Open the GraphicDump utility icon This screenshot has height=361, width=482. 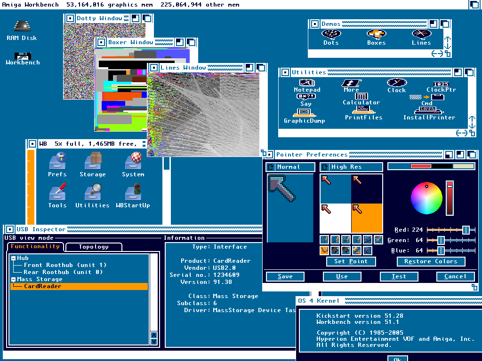click(304, 113)
